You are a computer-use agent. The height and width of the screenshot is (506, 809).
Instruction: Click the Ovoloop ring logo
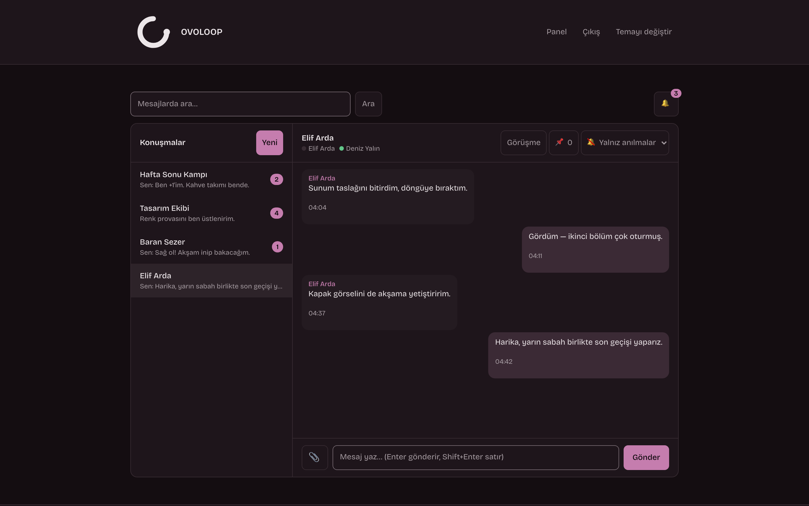coord(154,32)
